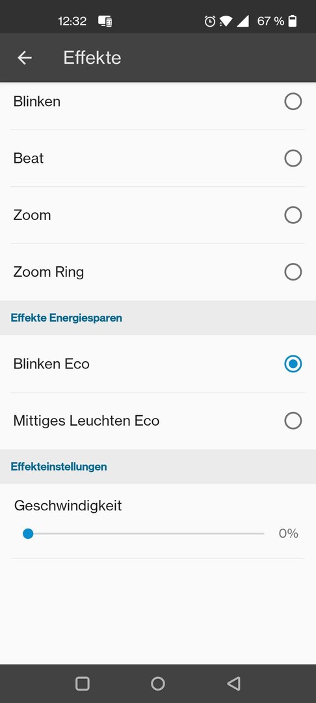Select the Beat radio button
Screen dimensions: 316x703
(293, 158)
